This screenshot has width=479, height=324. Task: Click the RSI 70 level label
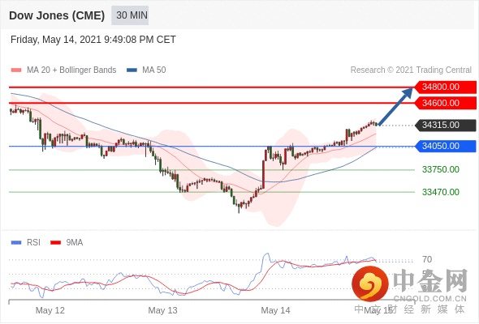[x=427, y=259]
